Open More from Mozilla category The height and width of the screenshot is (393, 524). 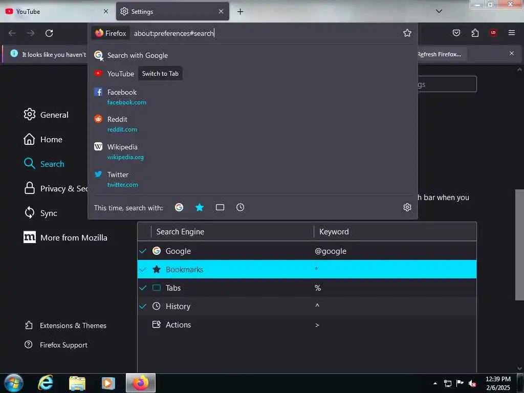coord(65,237)
